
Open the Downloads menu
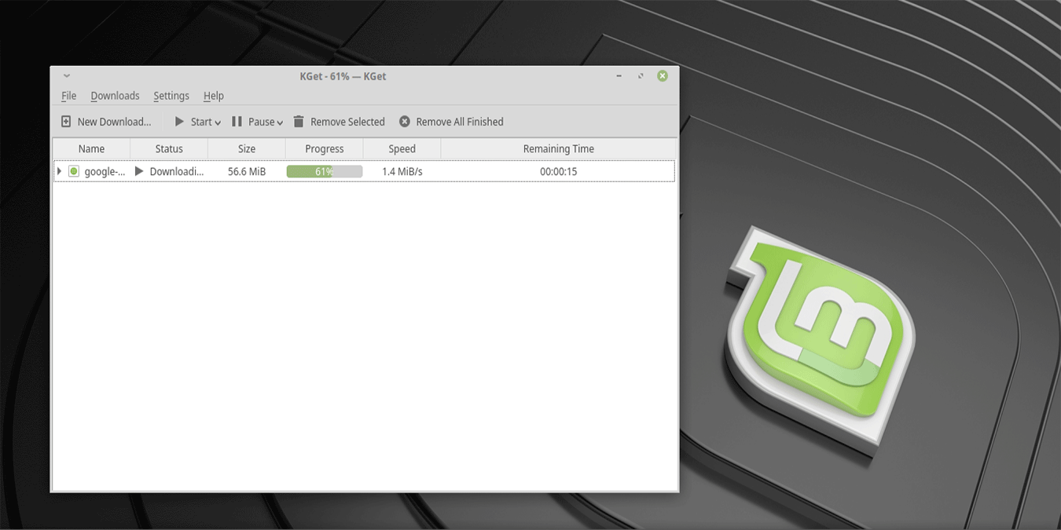[115, 95]
